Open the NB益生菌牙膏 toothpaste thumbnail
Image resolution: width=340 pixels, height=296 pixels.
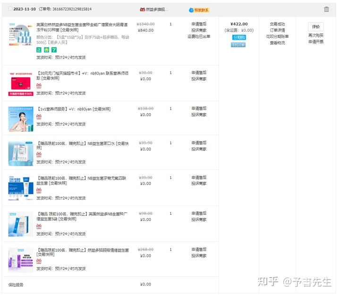(21, 188)
